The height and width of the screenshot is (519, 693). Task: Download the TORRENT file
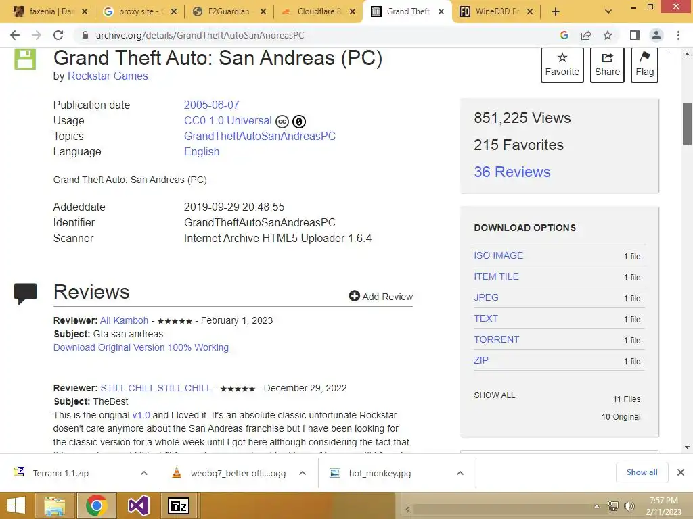tap(496, 339)
